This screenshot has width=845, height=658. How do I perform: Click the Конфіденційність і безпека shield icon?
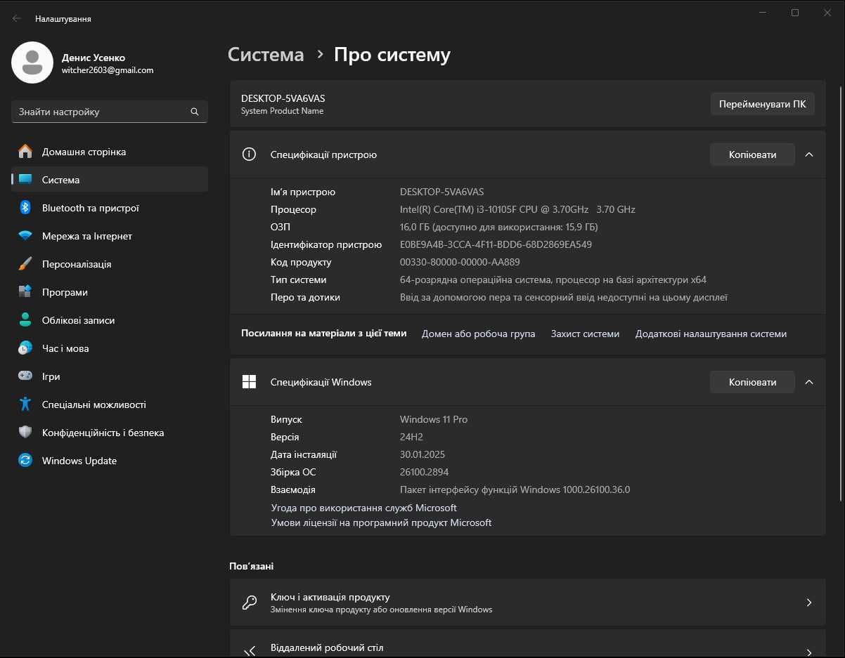click(x=25, y=433)
